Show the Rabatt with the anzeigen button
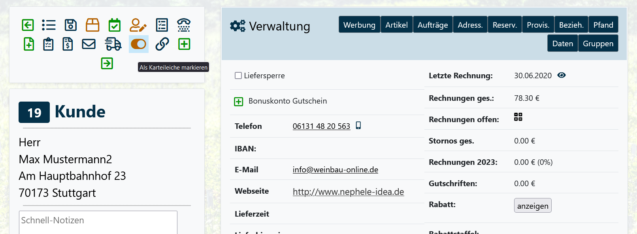This screenshot has width=637, height=234. 532,206
